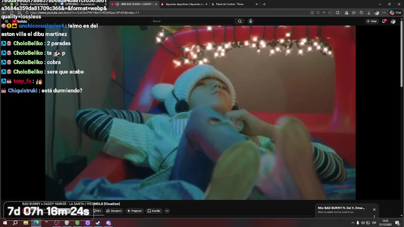This screenshot has height=227, width=404.
Task: Open a new browser tab
Action: point(264,4)
